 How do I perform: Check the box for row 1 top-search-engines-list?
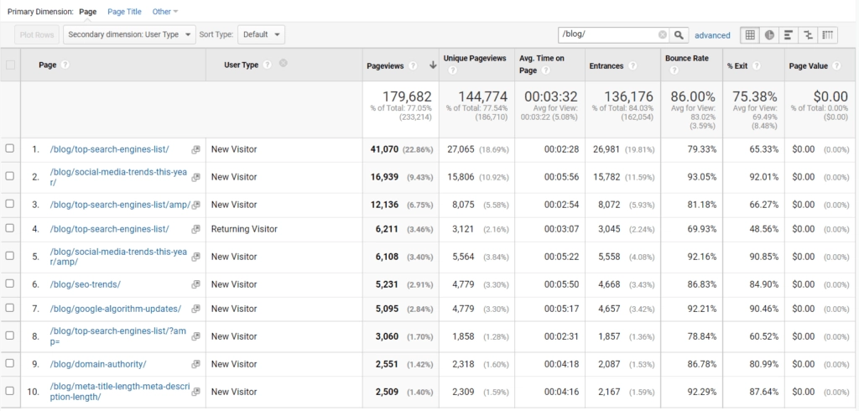(x=10, y=149)
